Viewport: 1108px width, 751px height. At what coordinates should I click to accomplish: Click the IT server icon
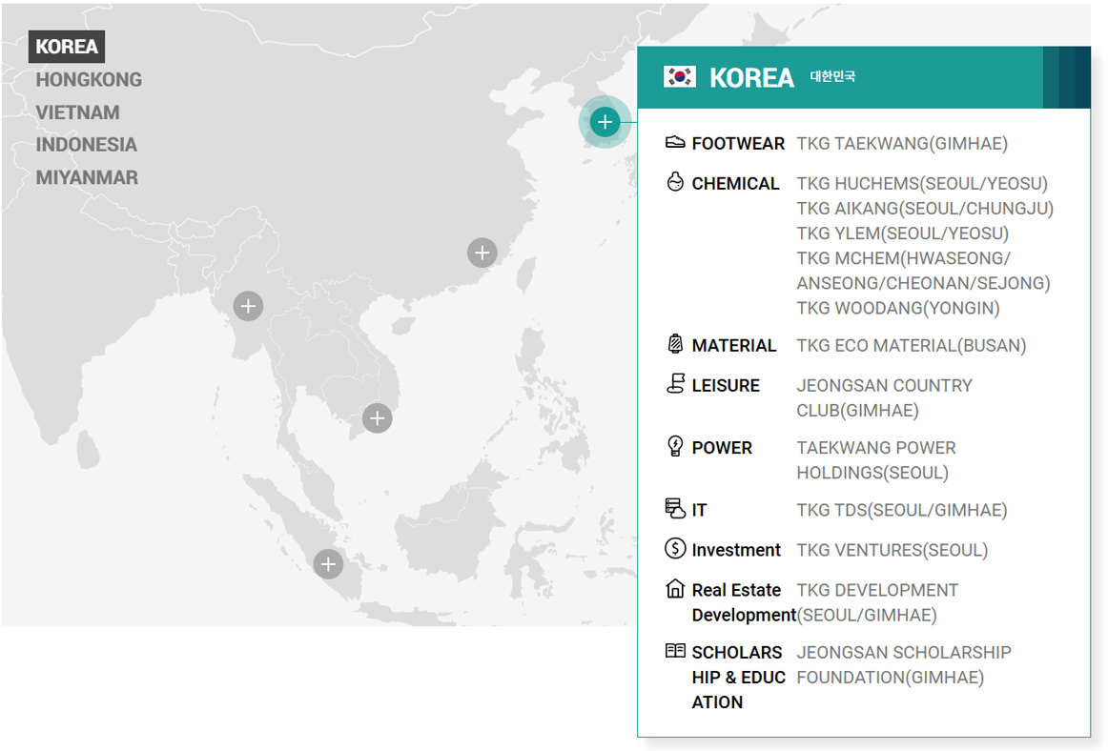click(675, 509)
